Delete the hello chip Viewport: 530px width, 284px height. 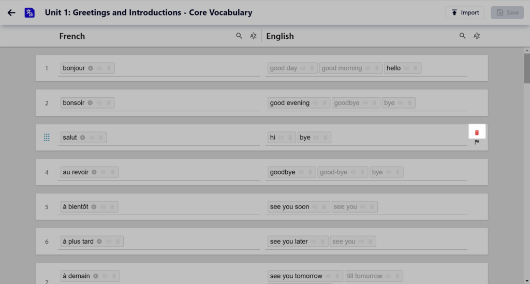point(416,68)
